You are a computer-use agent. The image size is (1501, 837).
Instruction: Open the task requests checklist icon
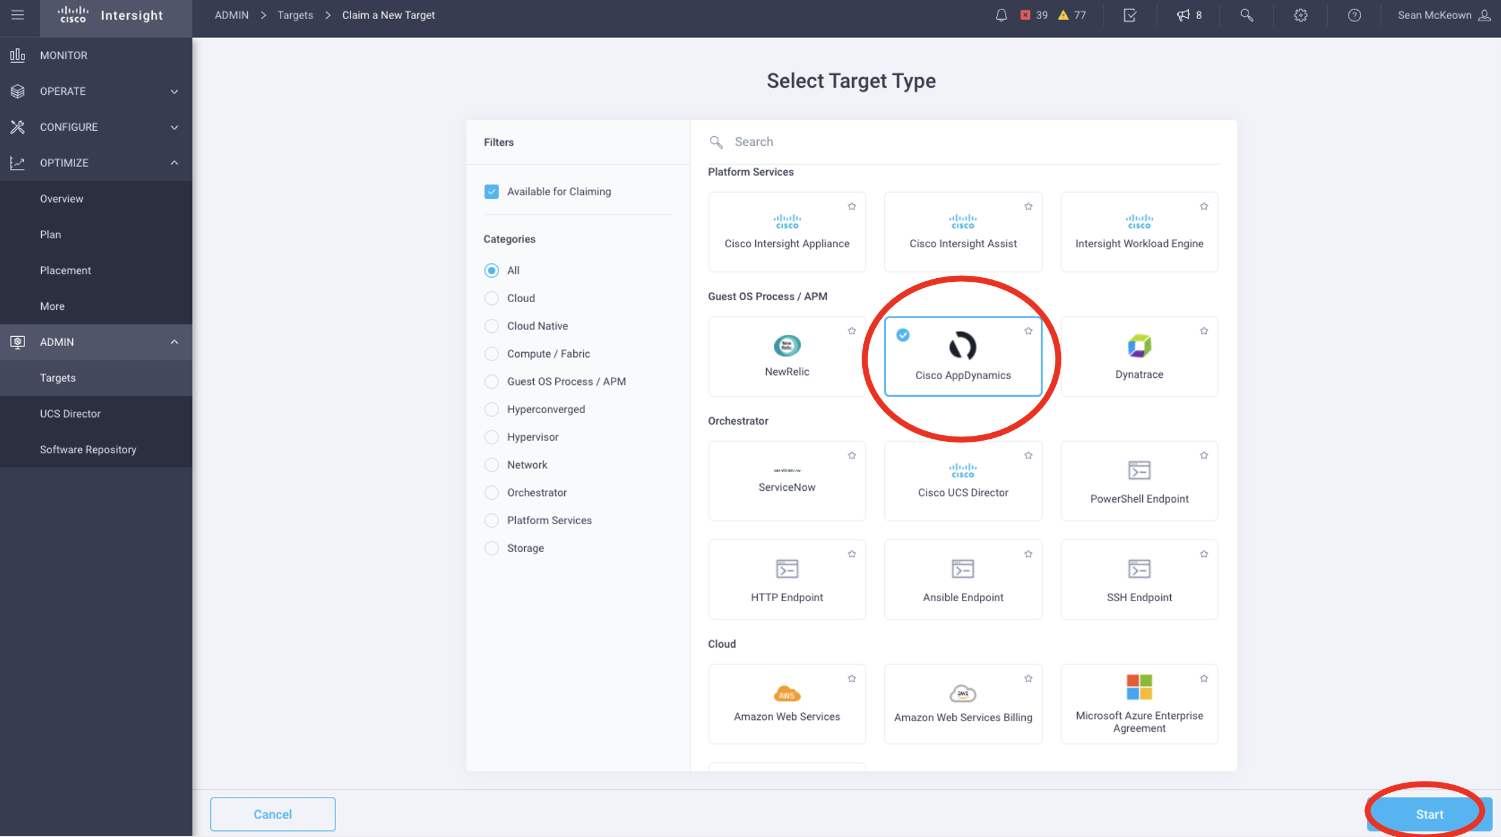tap(1130, 16)
